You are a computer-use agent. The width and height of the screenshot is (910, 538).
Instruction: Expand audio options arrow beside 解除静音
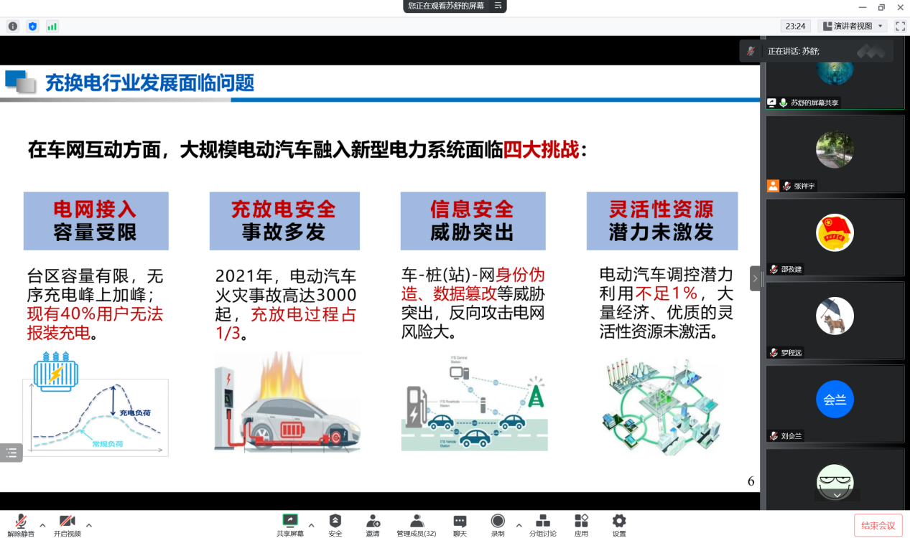42,525
